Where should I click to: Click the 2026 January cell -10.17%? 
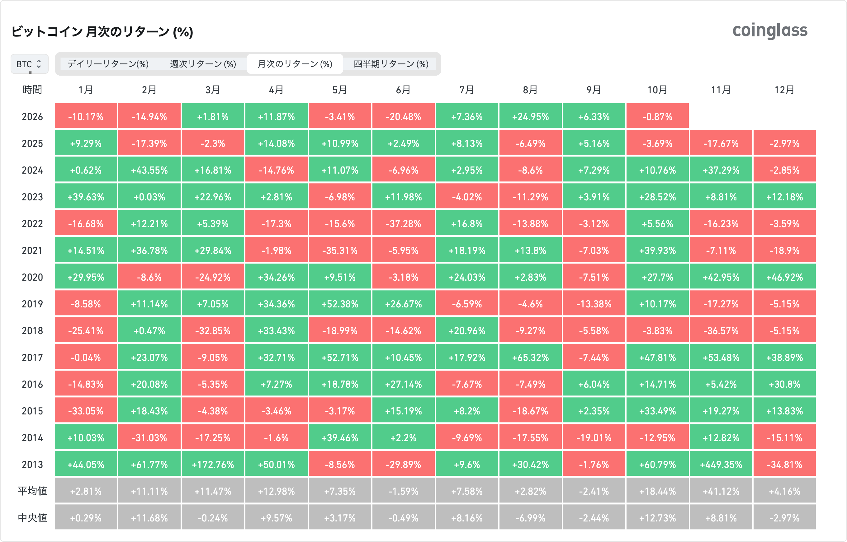(x=86, y=116)
